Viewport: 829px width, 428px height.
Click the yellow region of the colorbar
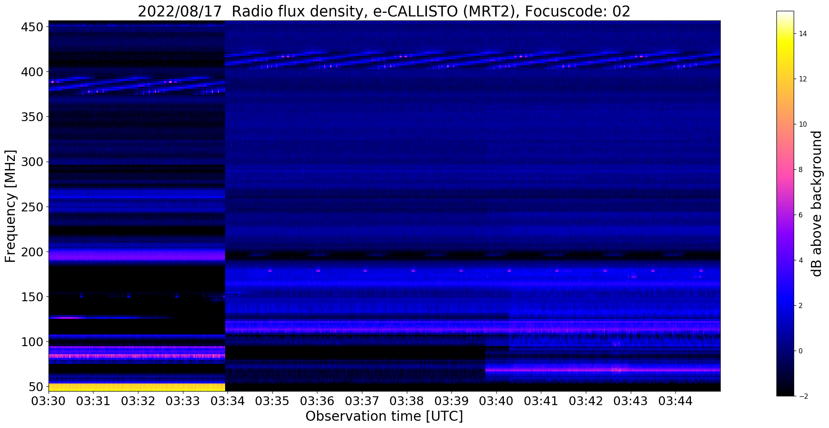tap(785, 45)
